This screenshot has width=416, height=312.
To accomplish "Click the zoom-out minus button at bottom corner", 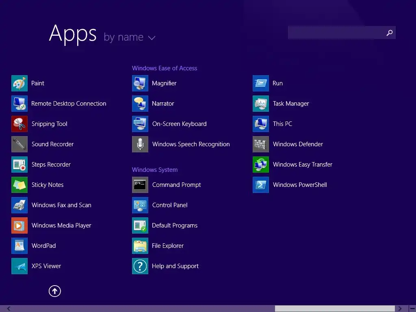I will coord(412,309).
